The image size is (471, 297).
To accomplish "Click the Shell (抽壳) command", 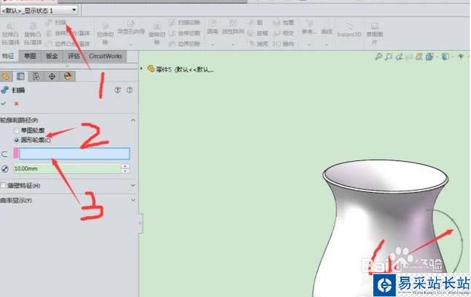I will (257, 44).
